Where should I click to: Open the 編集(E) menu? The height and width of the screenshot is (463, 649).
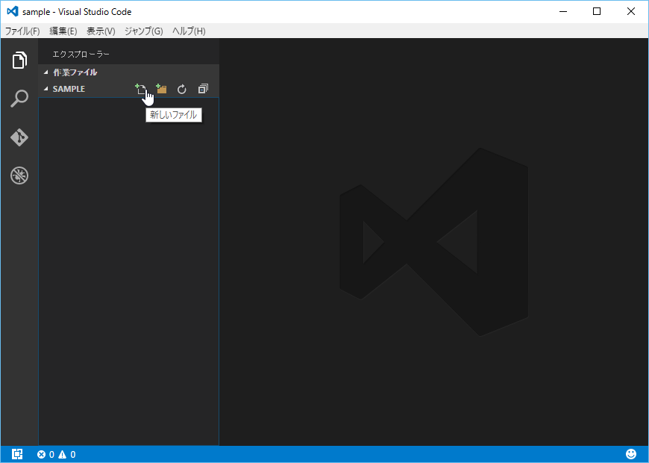pyautogui.click(x=63, y=31)
